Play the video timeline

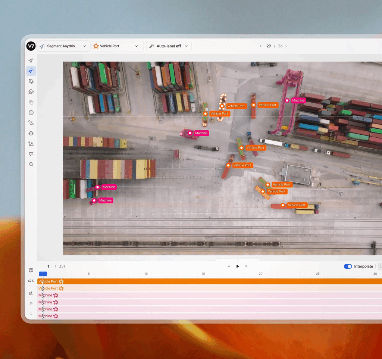coord(238,266)
